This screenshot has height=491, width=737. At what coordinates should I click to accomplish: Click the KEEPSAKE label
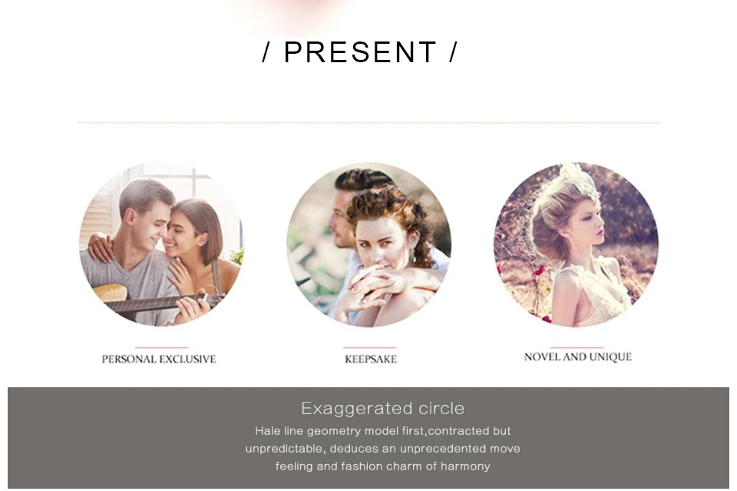pos(370,360)
